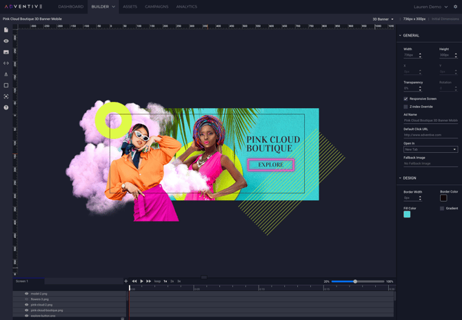Open the 3D Banner format dropdown
The height and width of the screenshot is (320, 462).
point(383,19)
